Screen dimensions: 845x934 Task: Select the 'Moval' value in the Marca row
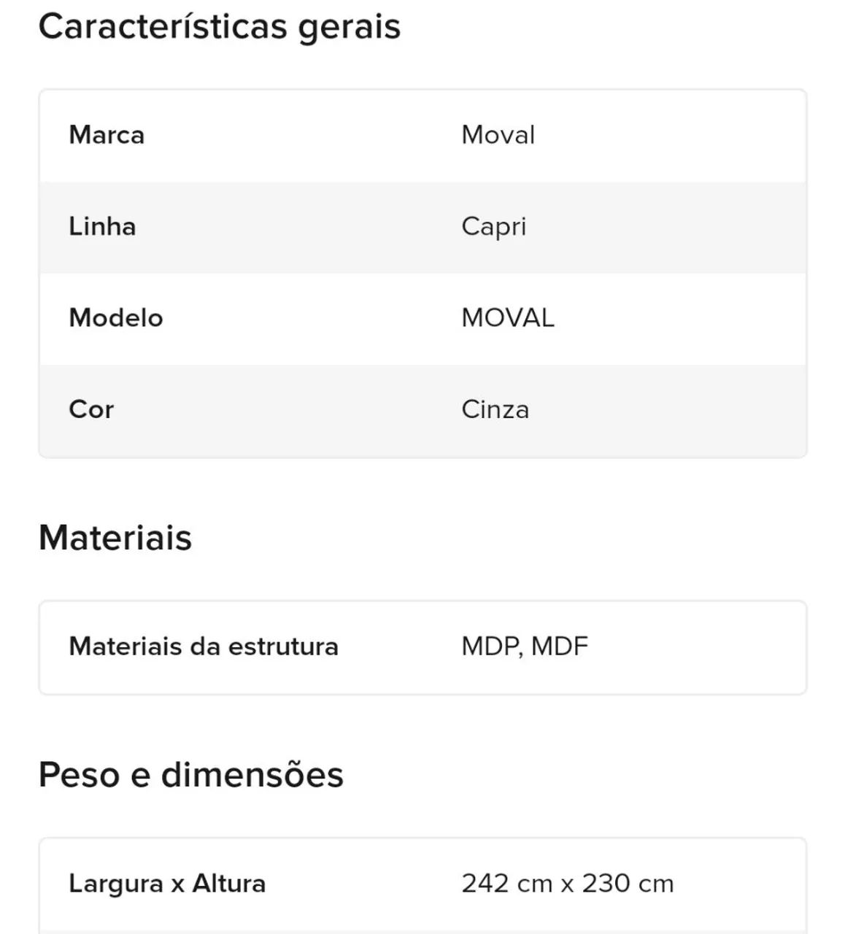pos(498,135)
